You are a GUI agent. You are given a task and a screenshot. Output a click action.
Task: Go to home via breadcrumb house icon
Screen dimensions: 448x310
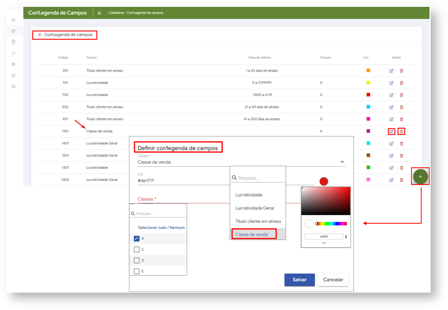99,13
